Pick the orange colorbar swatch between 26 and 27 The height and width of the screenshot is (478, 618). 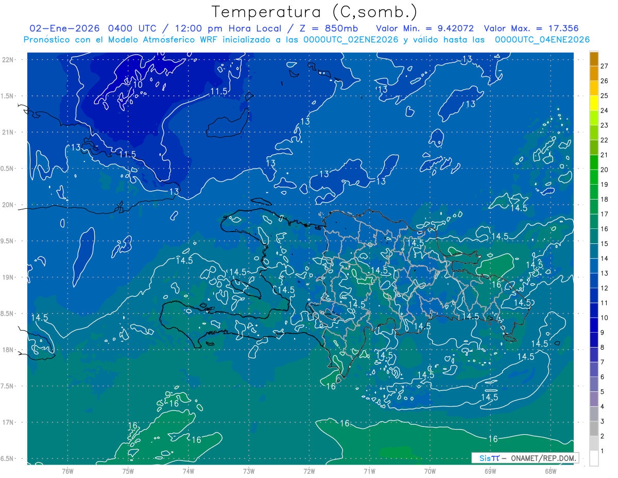click(x=594, y=73)
